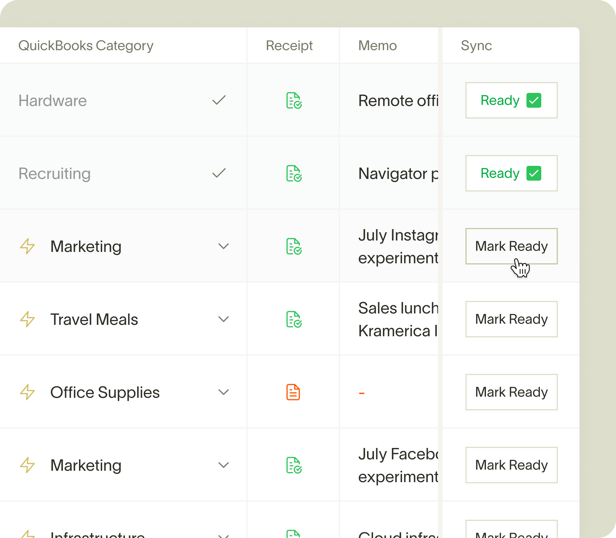Image resolution: width=616 pixels, height=538 pixels.
Task: Expand the Travel Meals category dropdown
Action: 224,319
